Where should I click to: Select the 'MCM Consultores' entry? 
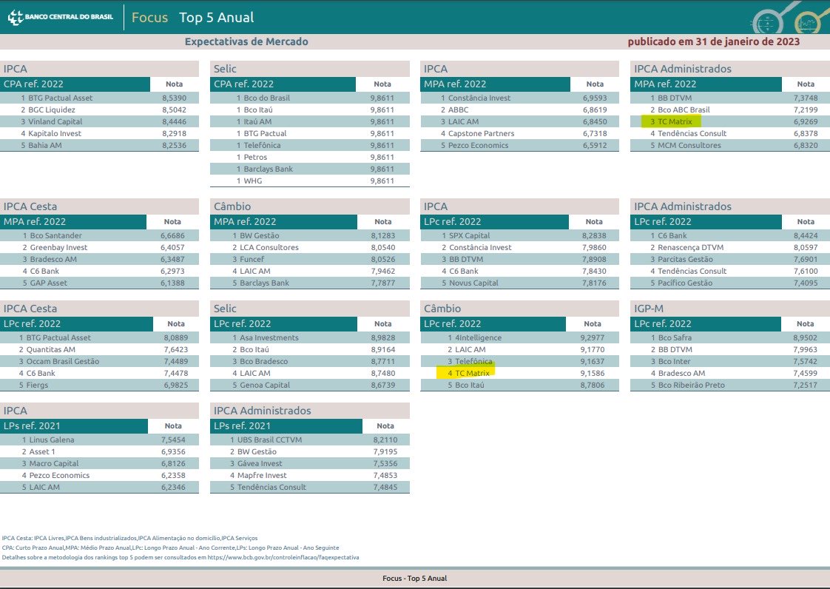pyautogui.click(x=689, y=145)
